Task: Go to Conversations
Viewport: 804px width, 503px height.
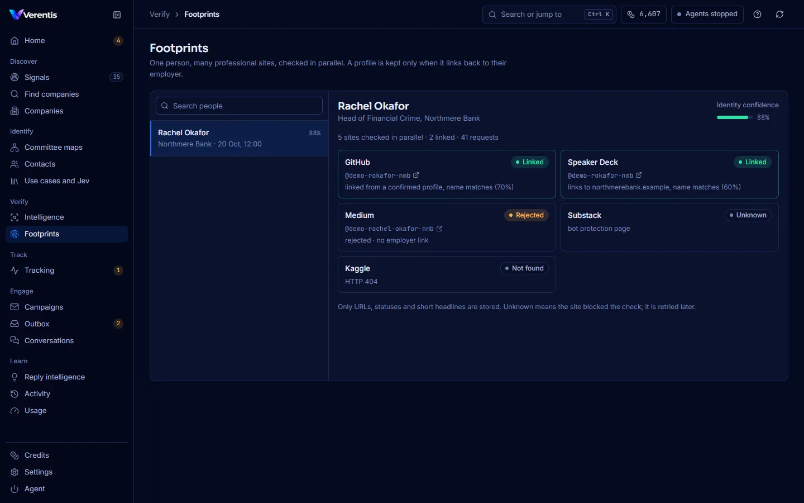Action: coord(66,341)
